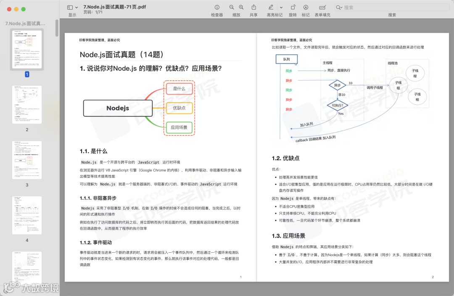Image resolution: width=454 pixels, height=296 pixels.
Task: Click the 线程池 label in diagram
Action: (x=393, y=63)
